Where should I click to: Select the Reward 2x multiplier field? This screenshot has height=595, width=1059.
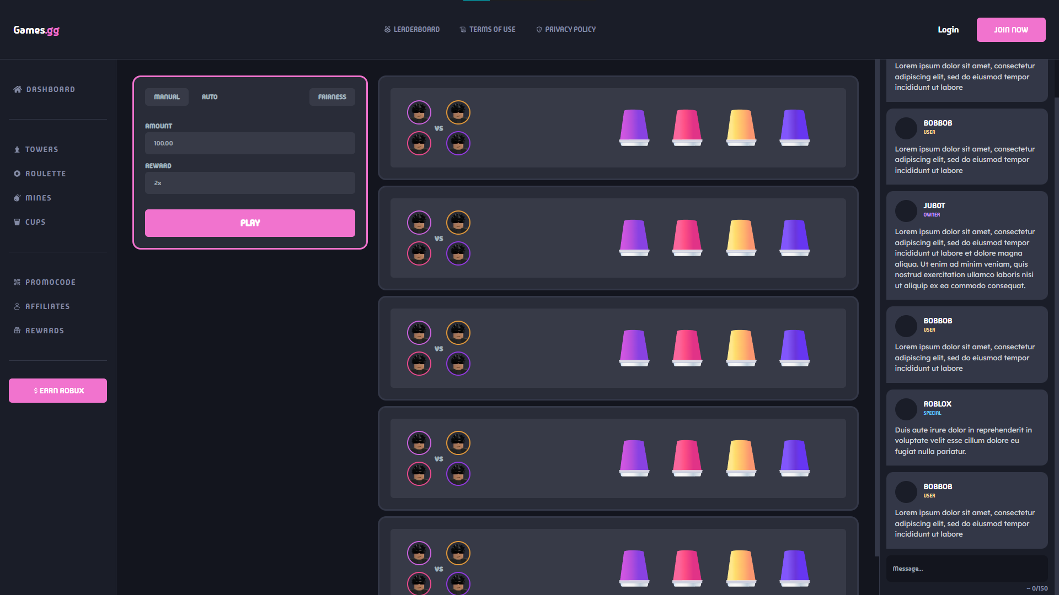pos(250,183)
